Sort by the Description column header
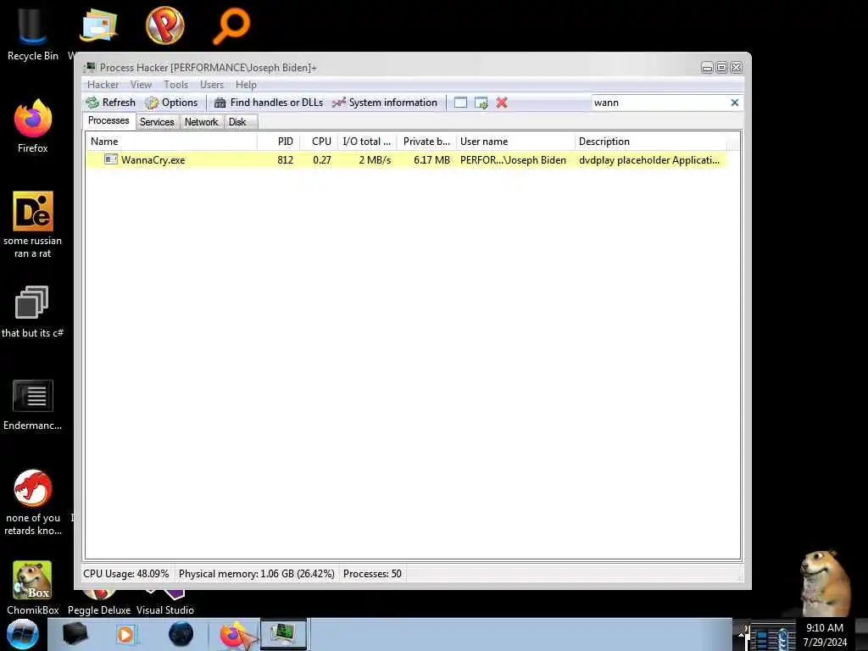868x651 pixels. tap(650, 142)
